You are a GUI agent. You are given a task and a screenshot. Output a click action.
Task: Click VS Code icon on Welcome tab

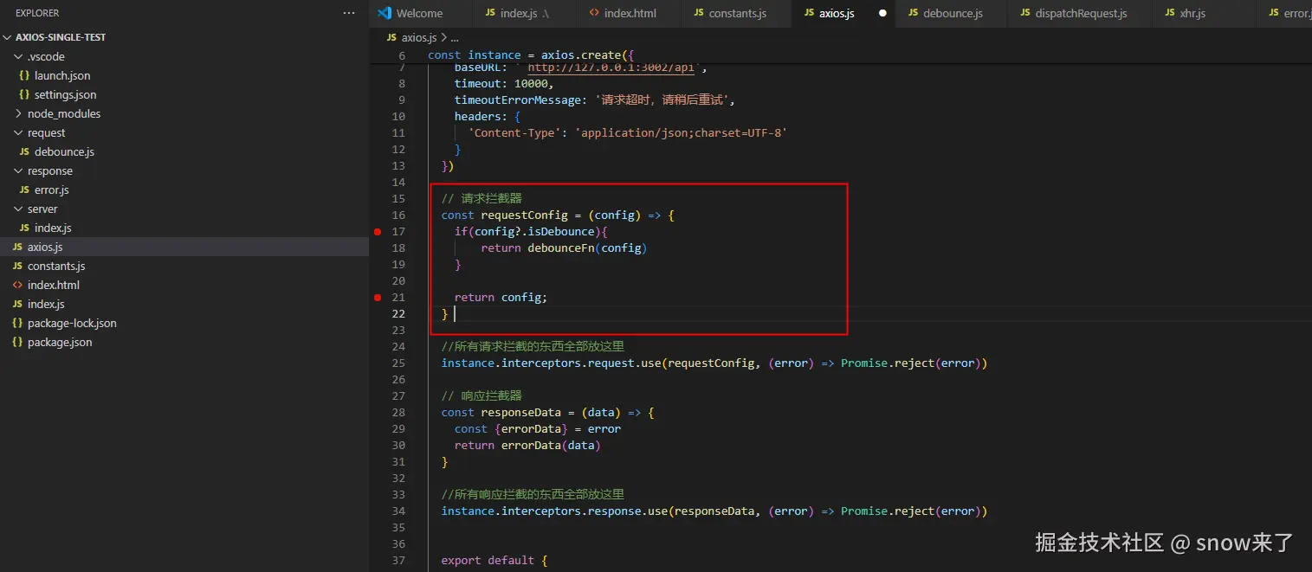[x=385, y=13]
